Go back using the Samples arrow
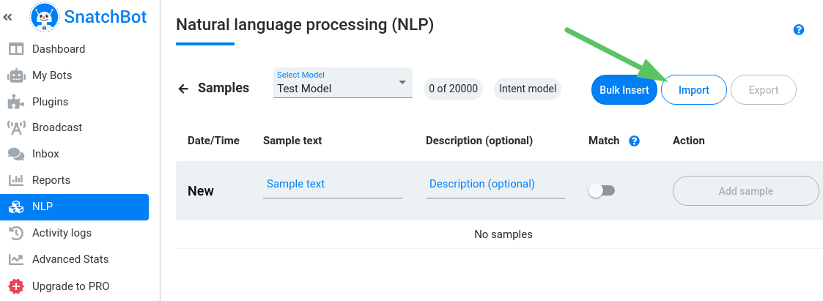The height and width of the screenshot is (301, 823). [x=183, y=89]
